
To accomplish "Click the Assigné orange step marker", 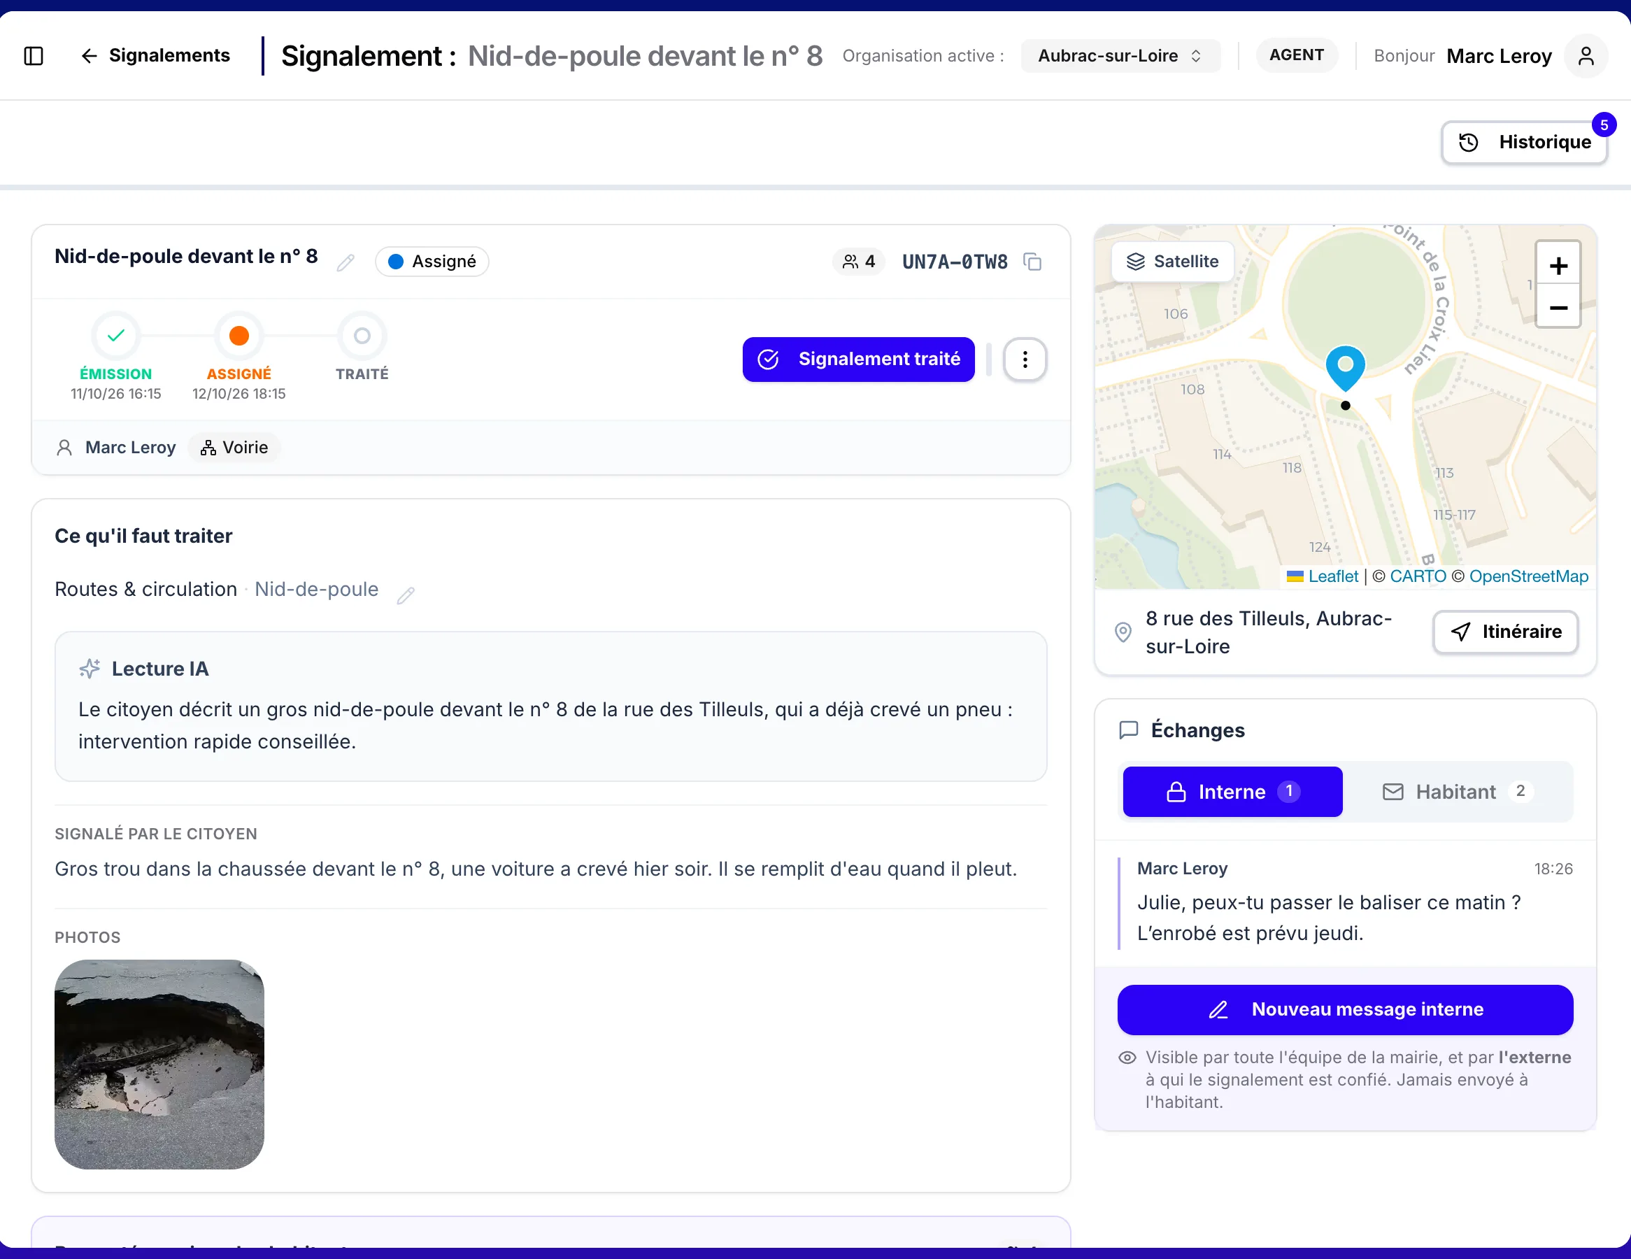I will (239, 336).
